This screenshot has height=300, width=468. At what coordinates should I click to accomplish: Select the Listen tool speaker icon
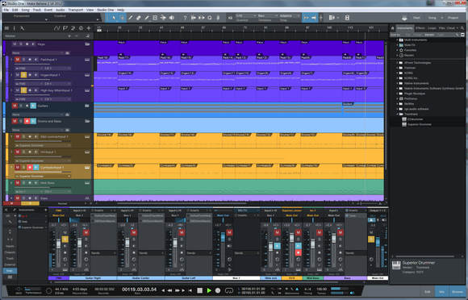tap(172, 18)
